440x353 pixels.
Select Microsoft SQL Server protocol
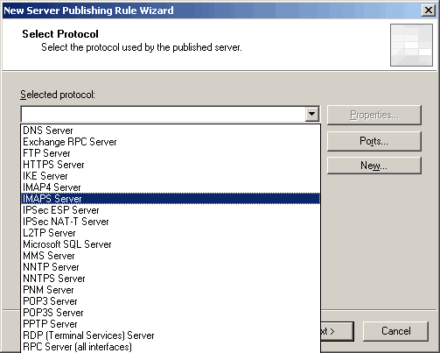coord(171,244)
